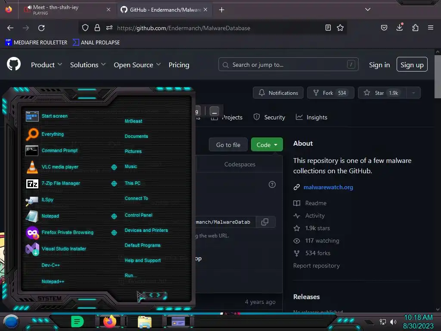Switch to the Codespaces tab

[x=239, y=164]
